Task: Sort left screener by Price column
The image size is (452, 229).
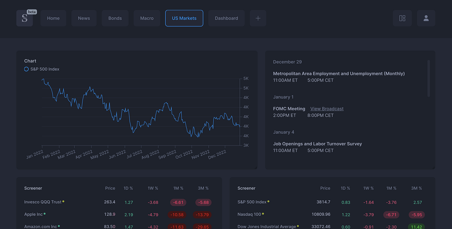Action: 110,188
